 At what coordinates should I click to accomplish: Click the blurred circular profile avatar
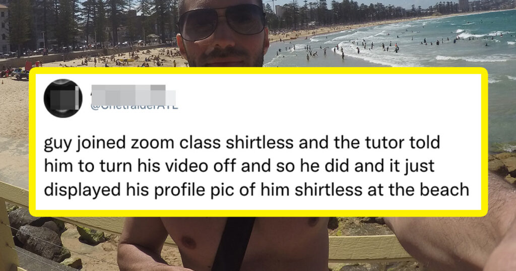pos(63,98)
